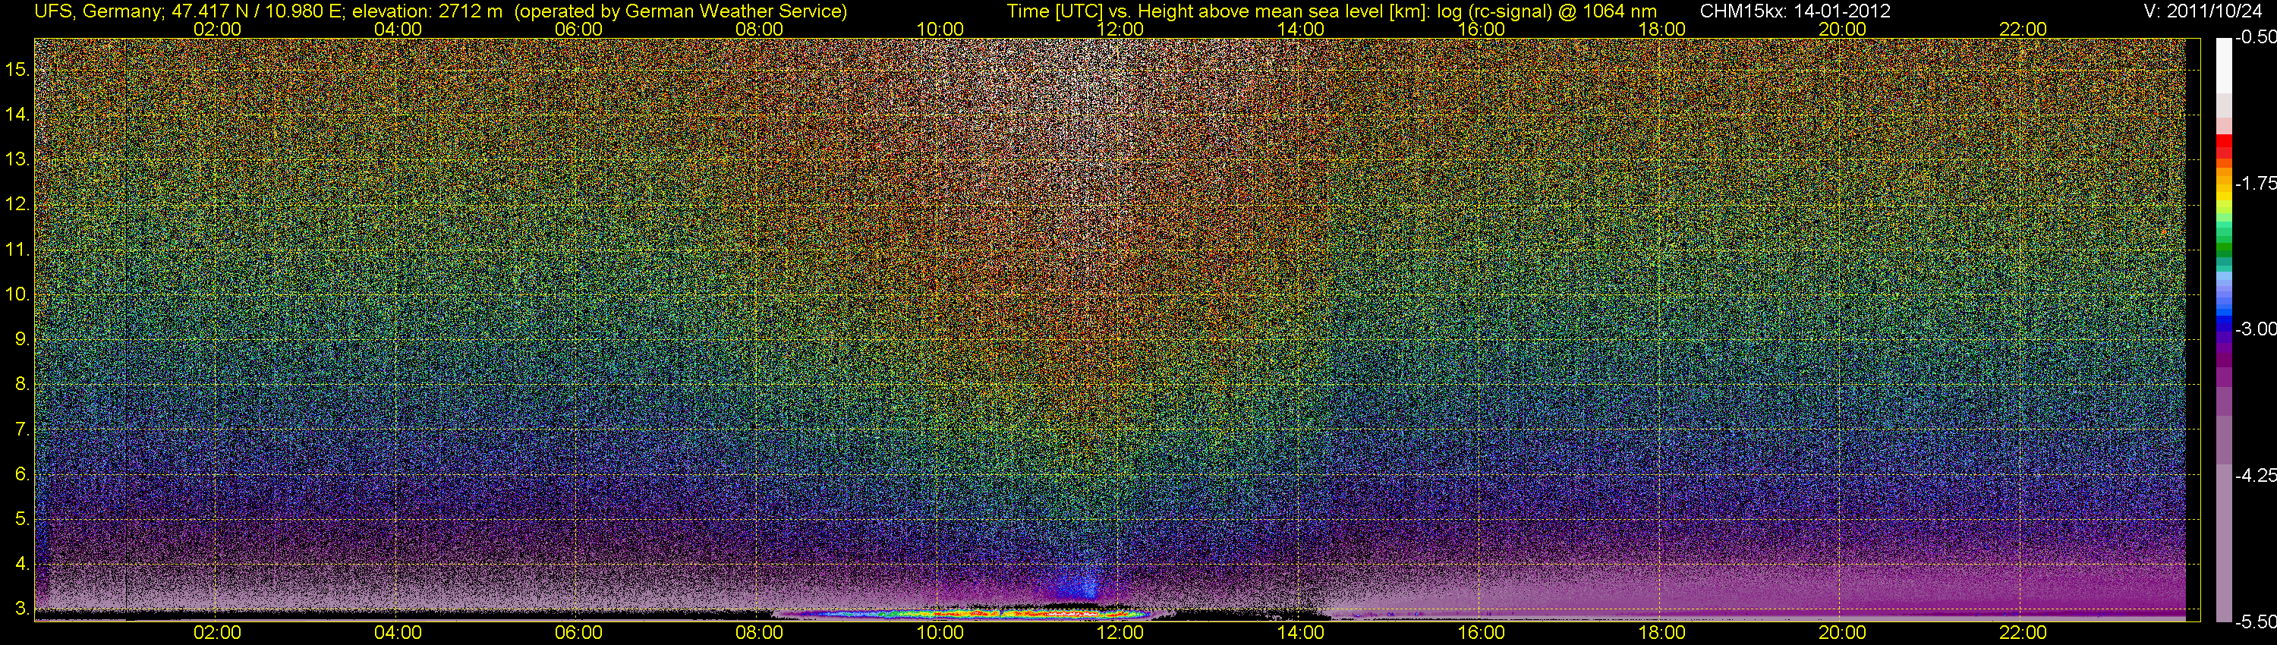Click the '15.' height axis label
This screenshot has width=2277, height=645.
click(x=17, y=69)
